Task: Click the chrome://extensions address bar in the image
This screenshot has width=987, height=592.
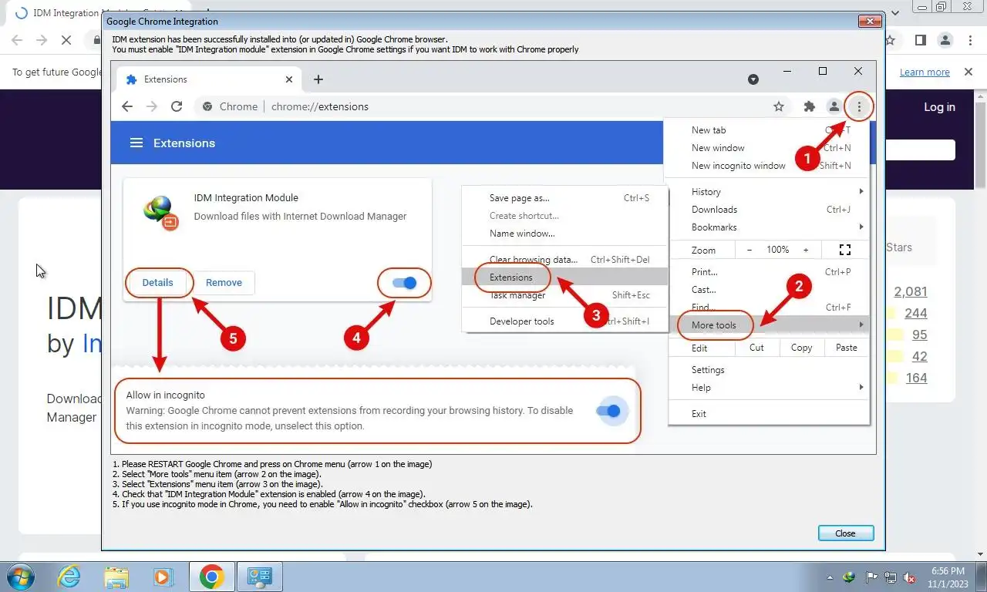Action: [493, 106]
